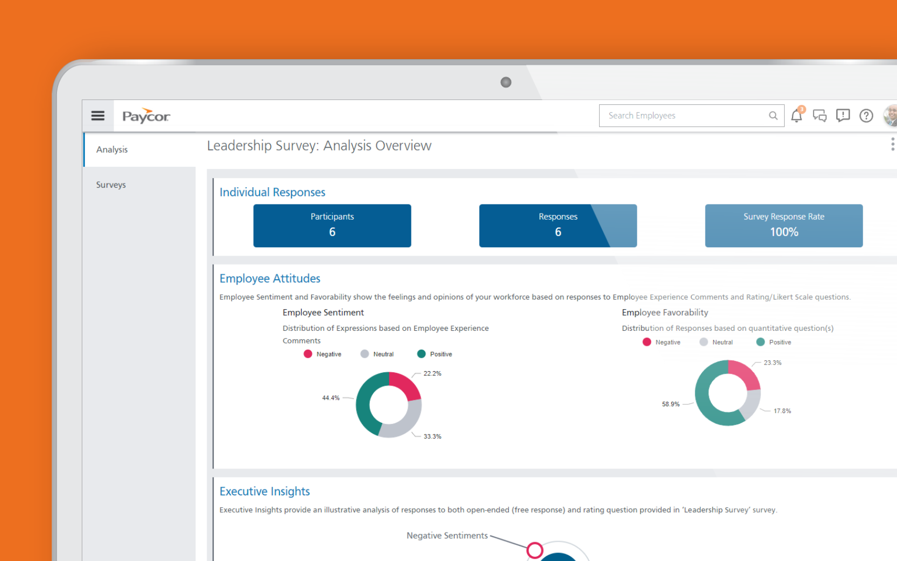Click the 22.2% sentiment label
Screen dimensions: 897x561
(x=432, y=373)
